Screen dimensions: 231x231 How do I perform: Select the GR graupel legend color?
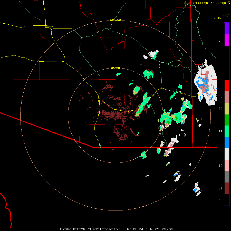[x=227, y=97]
